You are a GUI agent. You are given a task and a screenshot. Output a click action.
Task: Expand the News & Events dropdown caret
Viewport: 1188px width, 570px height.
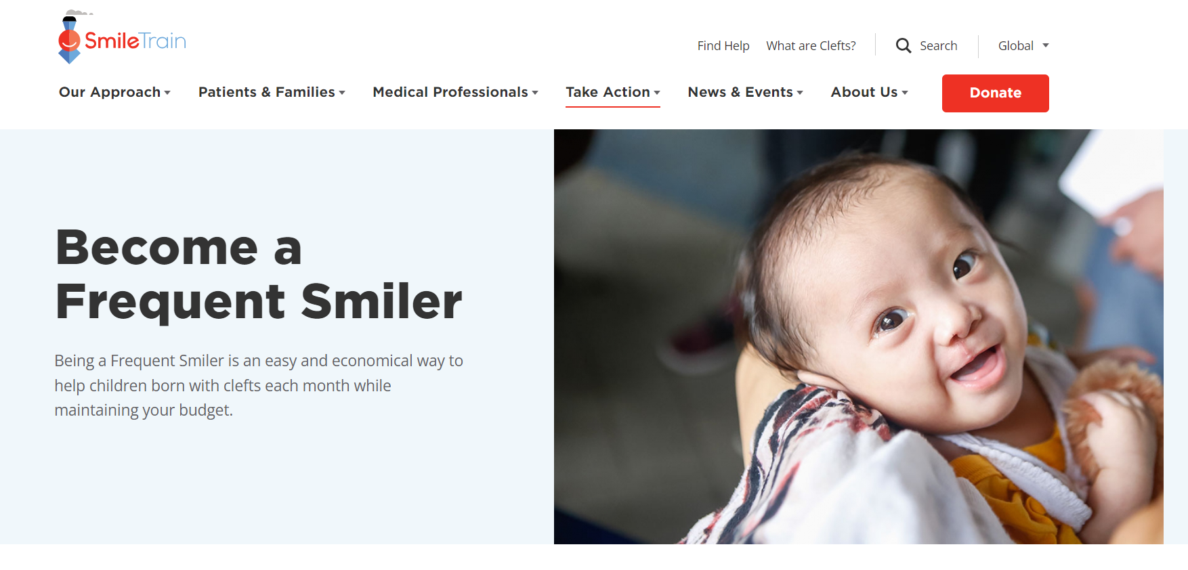pos(800,93)
